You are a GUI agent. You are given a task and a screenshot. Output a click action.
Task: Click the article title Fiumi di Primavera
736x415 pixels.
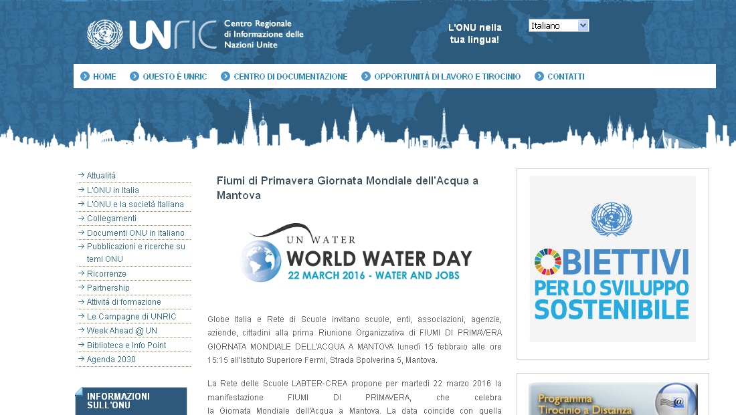click(347, 188)
